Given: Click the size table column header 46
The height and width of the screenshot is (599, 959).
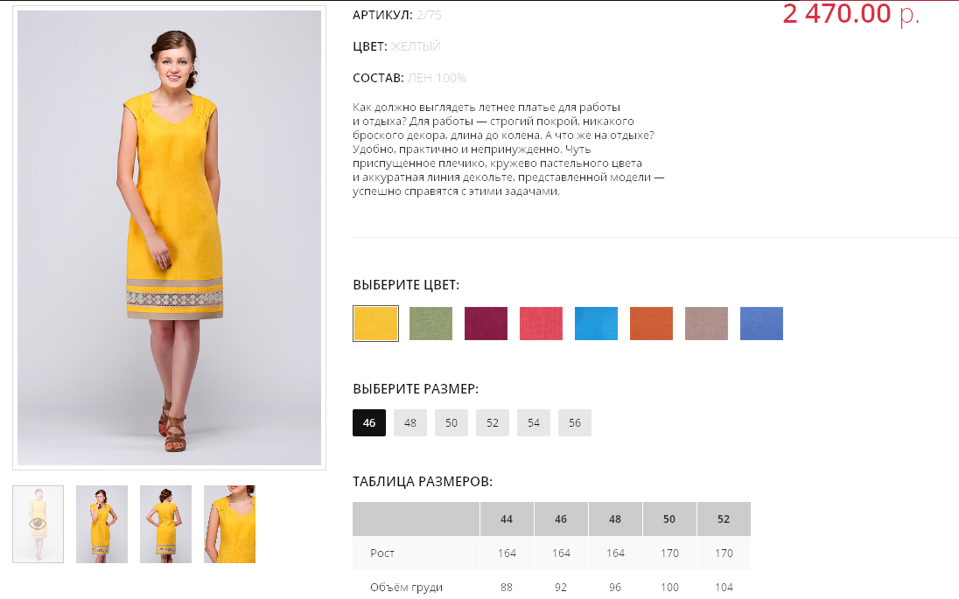Looking at the screenshot, I should click(x=561, y=519).
